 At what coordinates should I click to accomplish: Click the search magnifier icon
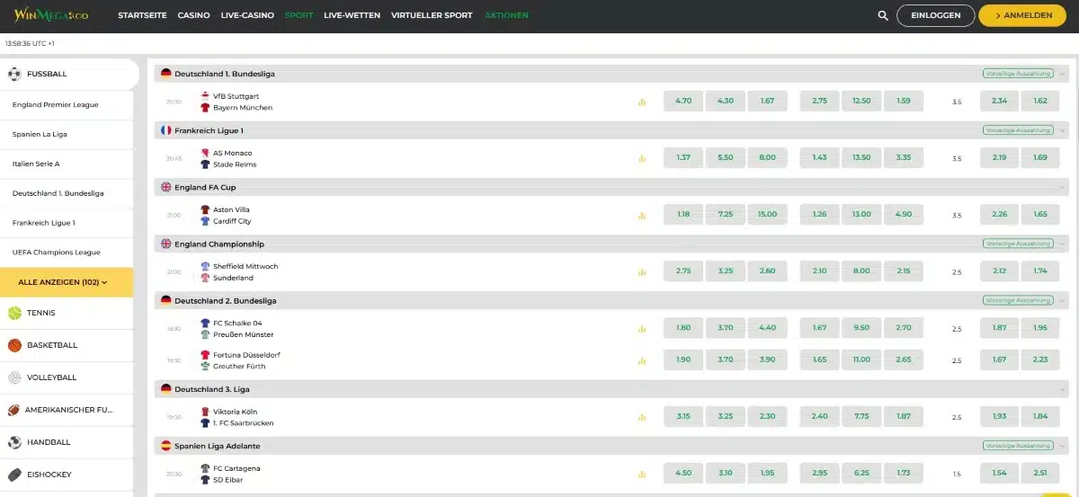(883, 15)
